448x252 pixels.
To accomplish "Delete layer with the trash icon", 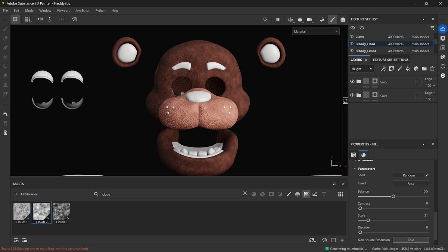I will pos(432,69).
